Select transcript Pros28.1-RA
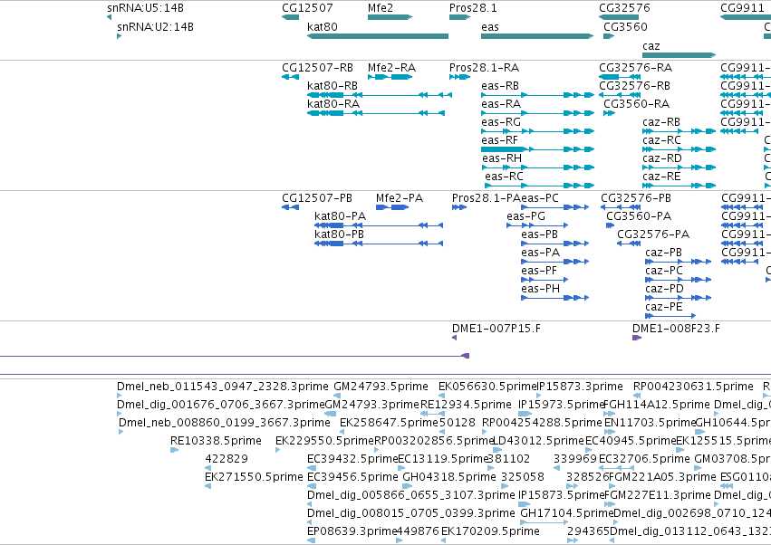The width and height of the screenshot is (771, 545). point(485,67)
